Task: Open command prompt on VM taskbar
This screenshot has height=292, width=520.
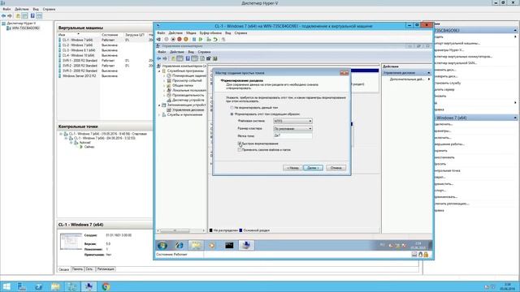Action: [x=229, y=245]
